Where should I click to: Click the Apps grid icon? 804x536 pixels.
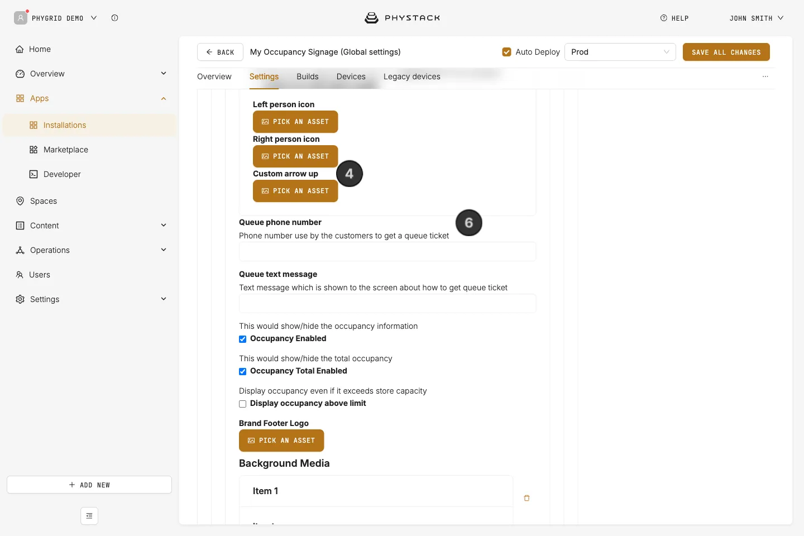[20, 98]
